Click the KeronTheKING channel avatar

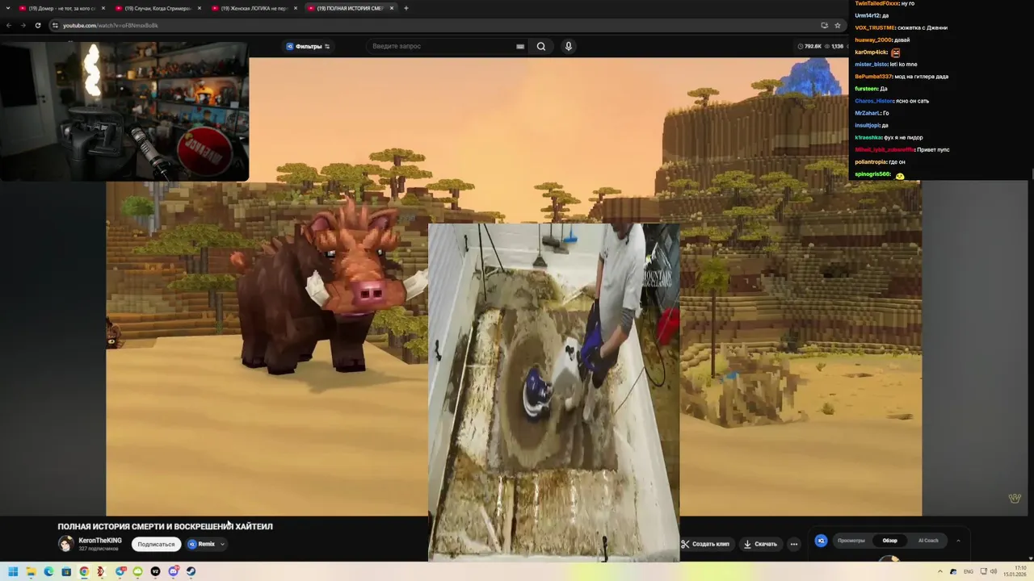click(66, 544)
